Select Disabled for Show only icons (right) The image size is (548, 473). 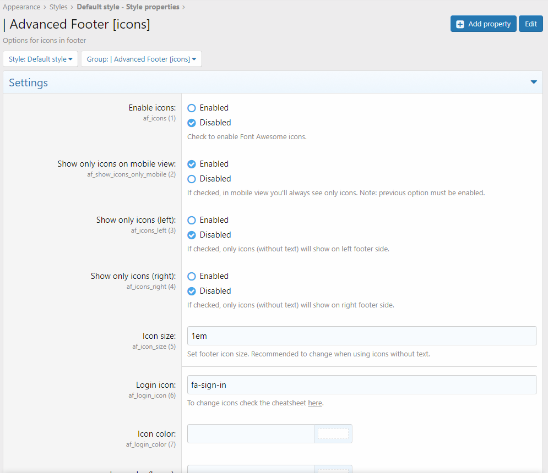coord(192,291)
